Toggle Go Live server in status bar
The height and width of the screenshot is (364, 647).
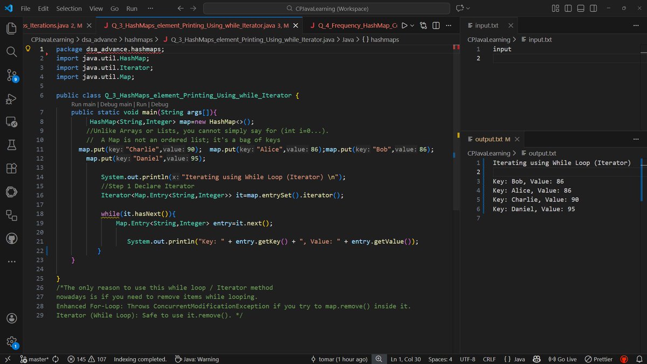pyautogui.click(x=562, y=359)
